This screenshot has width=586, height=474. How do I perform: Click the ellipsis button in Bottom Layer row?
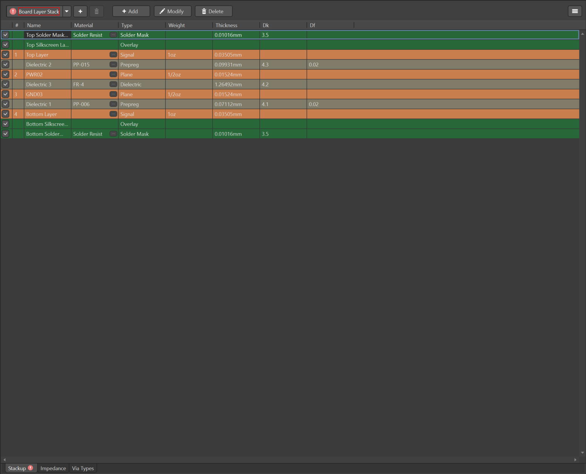(x=113, y=114)
